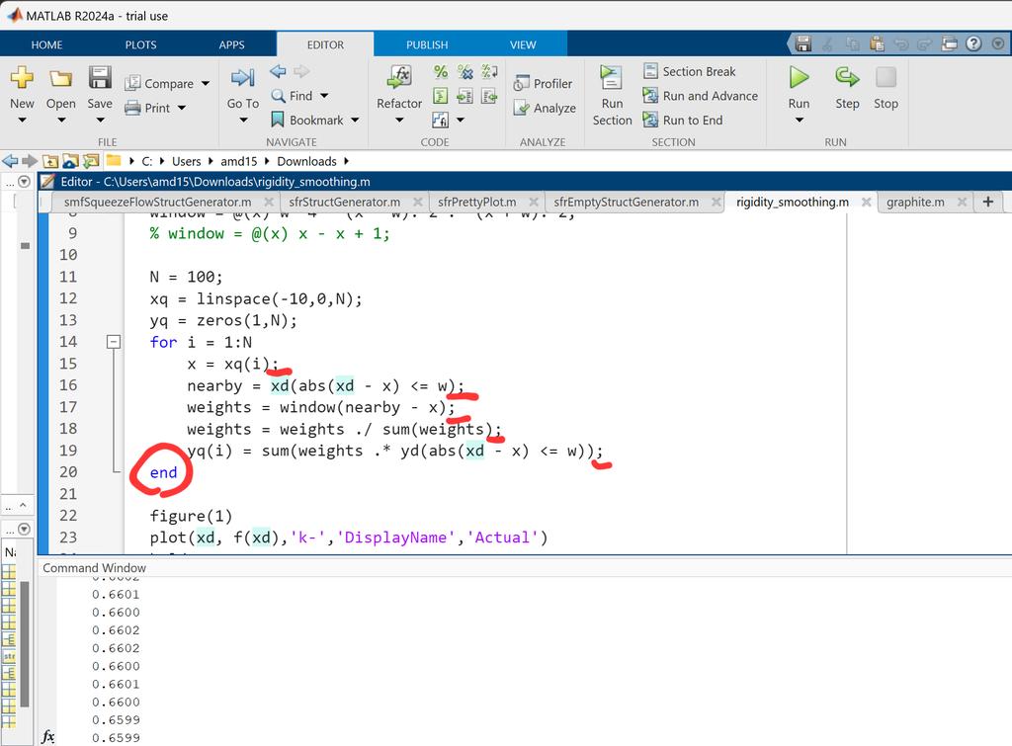The width and height of the screenshot is (1012, 746).
Task: Click the Profiler button
Action: [x=543, y=83]
